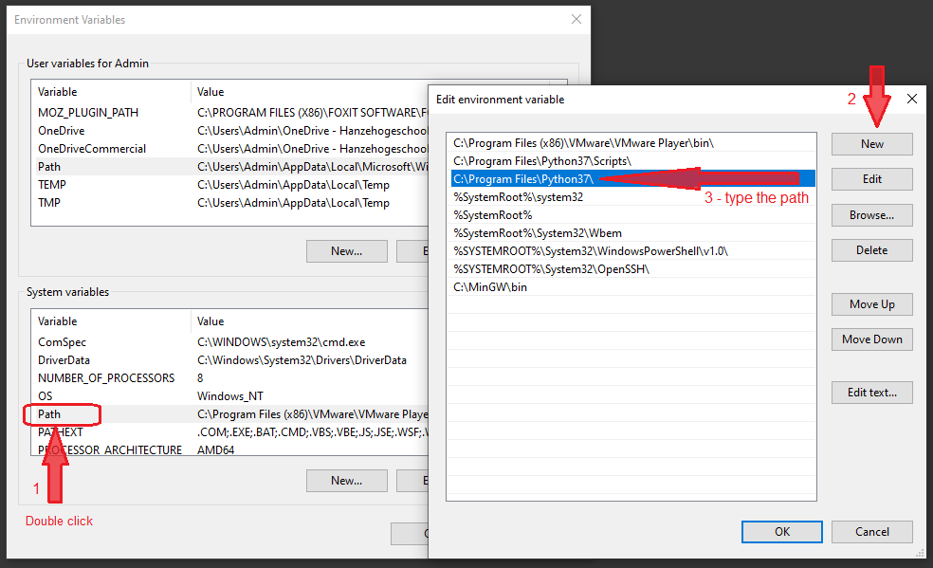
Task: Click New... under User variables
Action: click(x=346, y=251)
